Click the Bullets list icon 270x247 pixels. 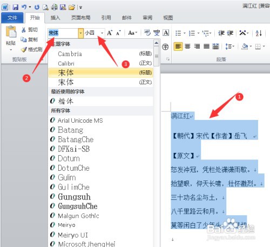(178, 33)
